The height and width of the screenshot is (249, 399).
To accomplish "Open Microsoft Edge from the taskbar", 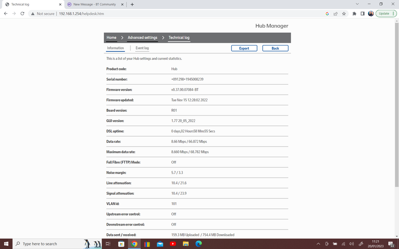I will click(x=198, y=244).
